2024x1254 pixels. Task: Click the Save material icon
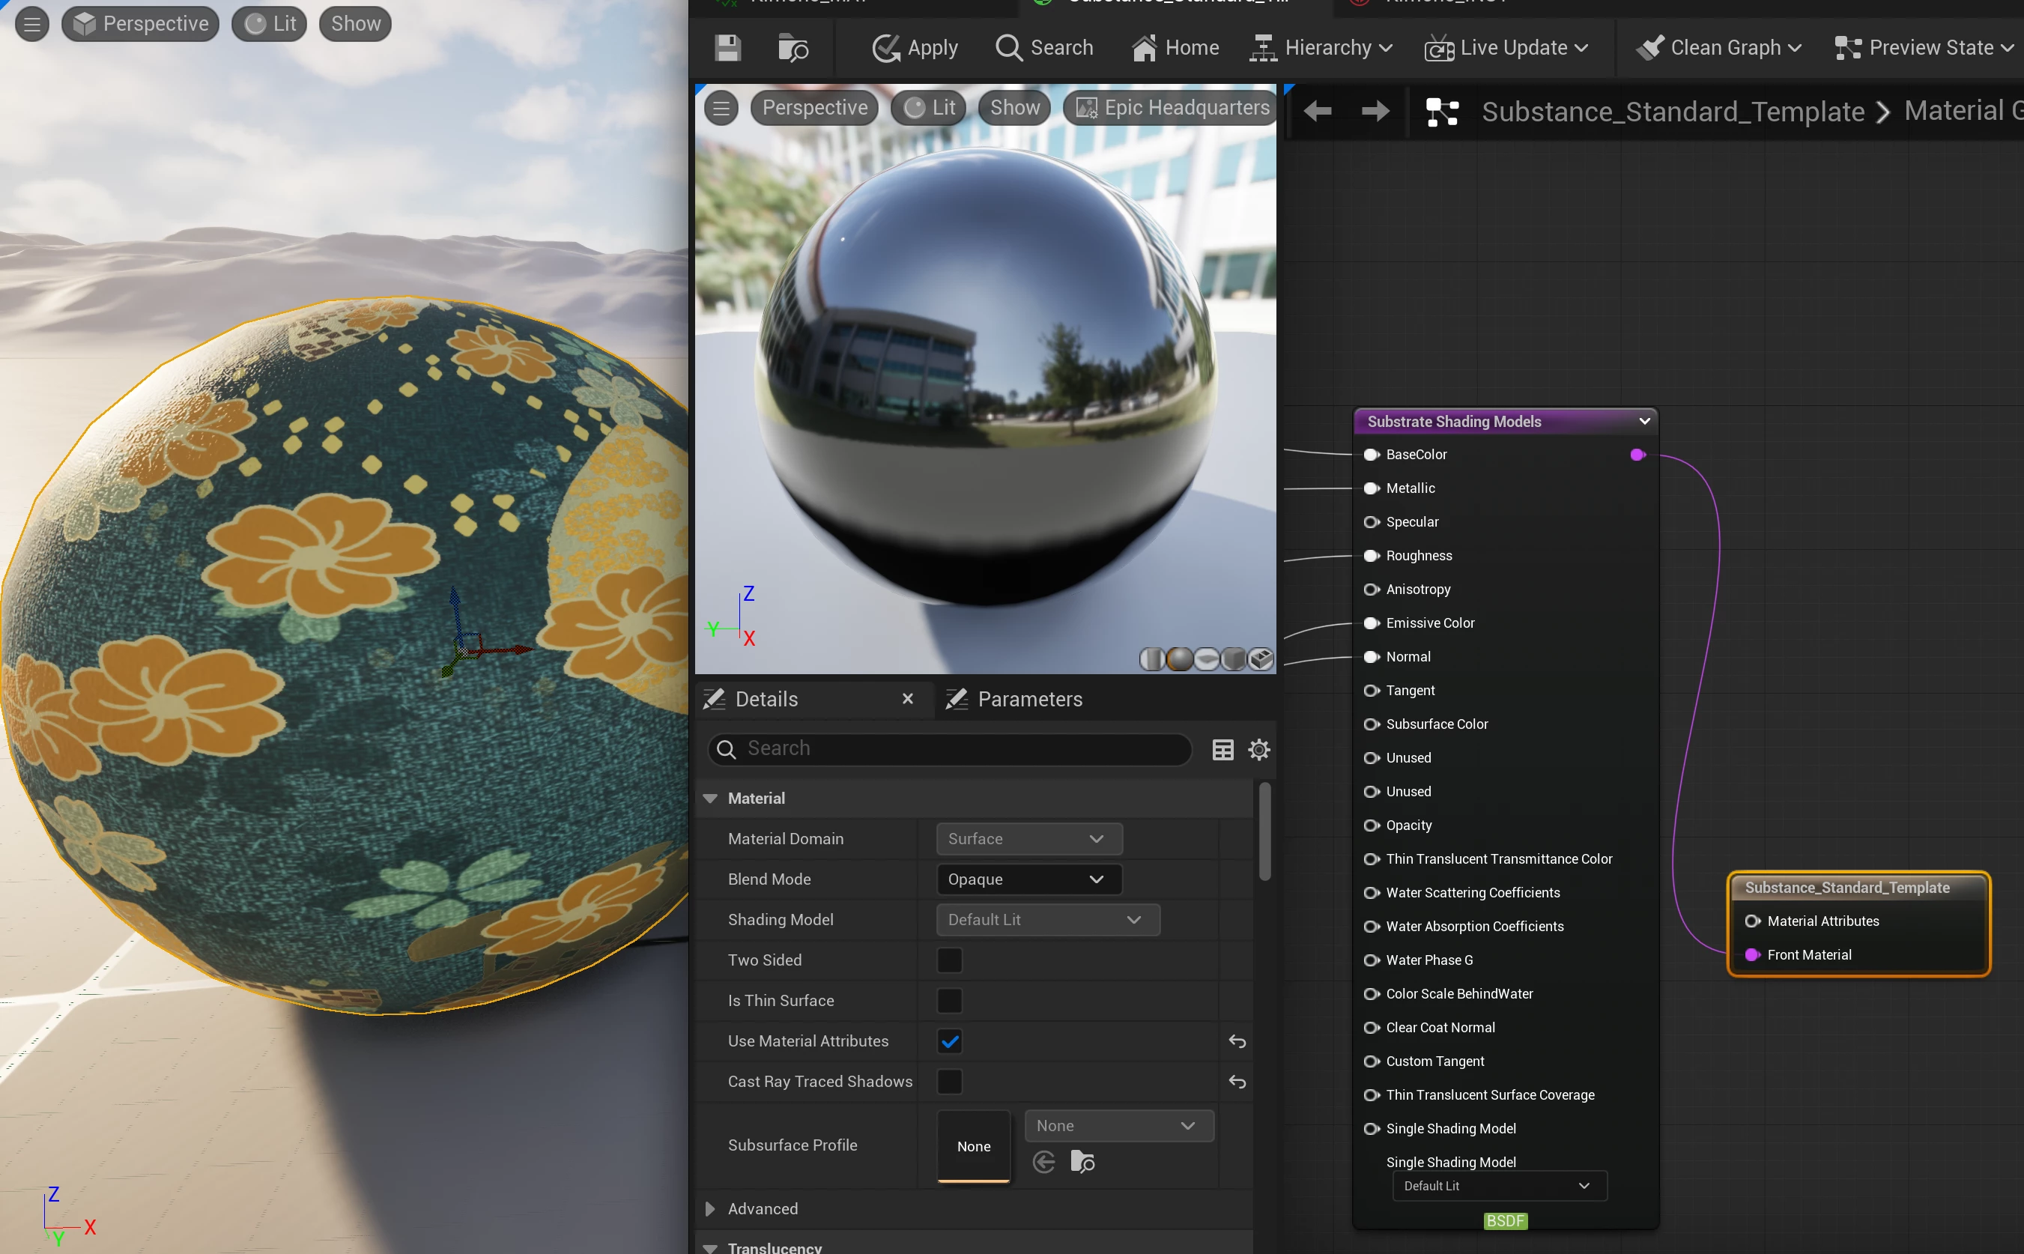(727, 47)
